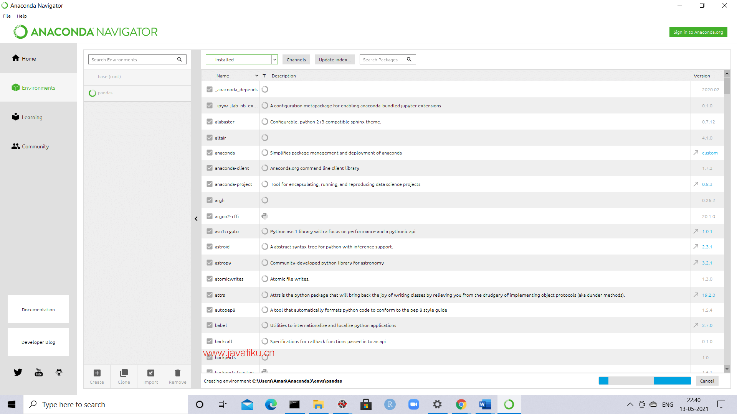Click the upgrade arrow for astropy

(x=696, y=263)
